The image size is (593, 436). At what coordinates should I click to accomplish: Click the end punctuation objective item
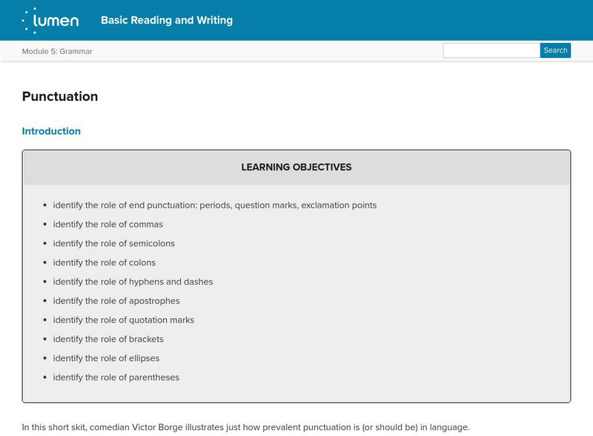point(214,205)
